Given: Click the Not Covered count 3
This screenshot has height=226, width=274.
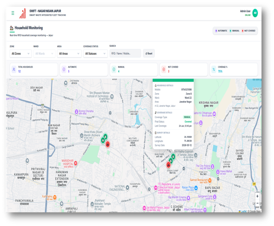Looking at the screenshot, I should click(x=169, y=71).
